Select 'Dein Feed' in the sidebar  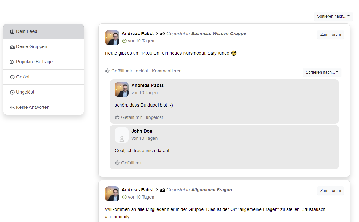43,32
